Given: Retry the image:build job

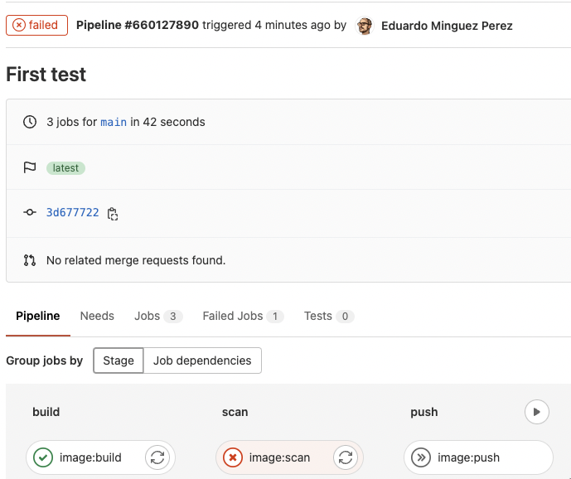Looking at the screenshot, I should (157, 457).
